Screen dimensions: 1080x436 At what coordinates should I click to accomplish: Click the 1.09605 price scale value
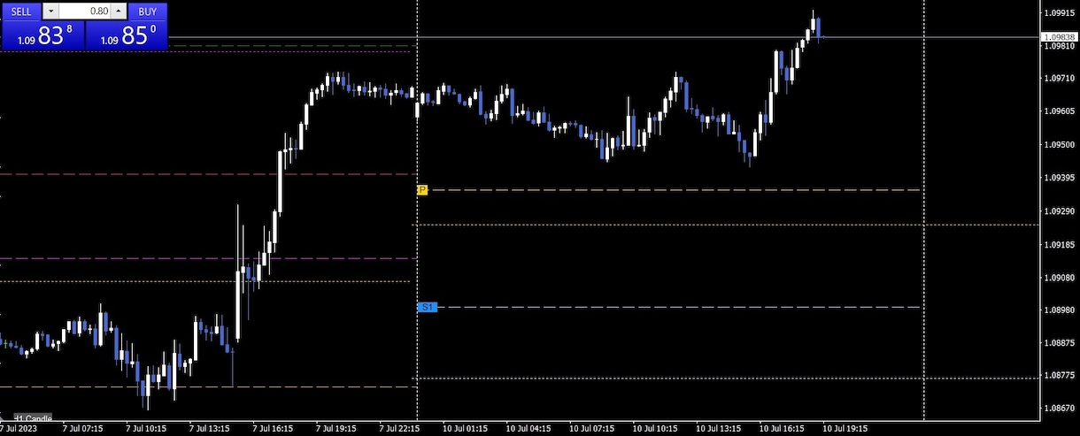click(x=1059, y=111)
